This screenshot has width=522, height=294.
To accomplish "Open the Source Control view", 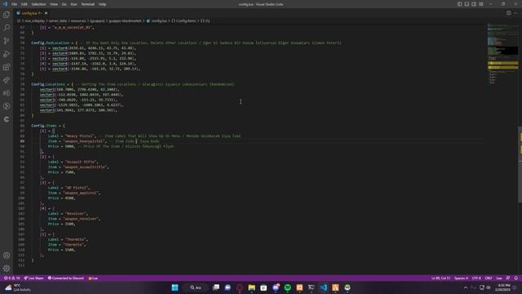I will pyautogui.click(x=7, y=41).
